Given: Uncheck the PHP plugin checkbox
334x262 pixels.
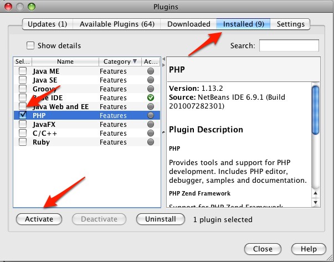Looking at the screenshot, I should [x=23, y=115].
